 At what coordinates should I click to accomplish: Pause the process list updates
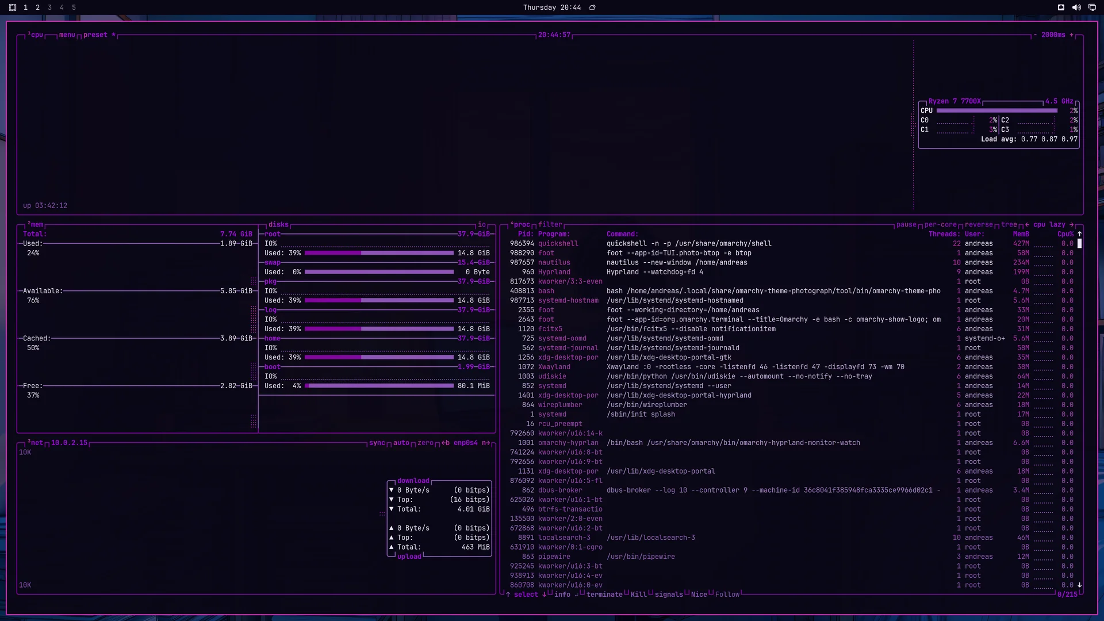[906, 225]
